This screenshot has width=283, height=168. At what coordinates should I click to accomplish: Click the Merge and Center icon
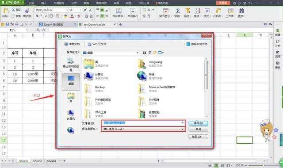pyautogui.click(x=119, y=11)
